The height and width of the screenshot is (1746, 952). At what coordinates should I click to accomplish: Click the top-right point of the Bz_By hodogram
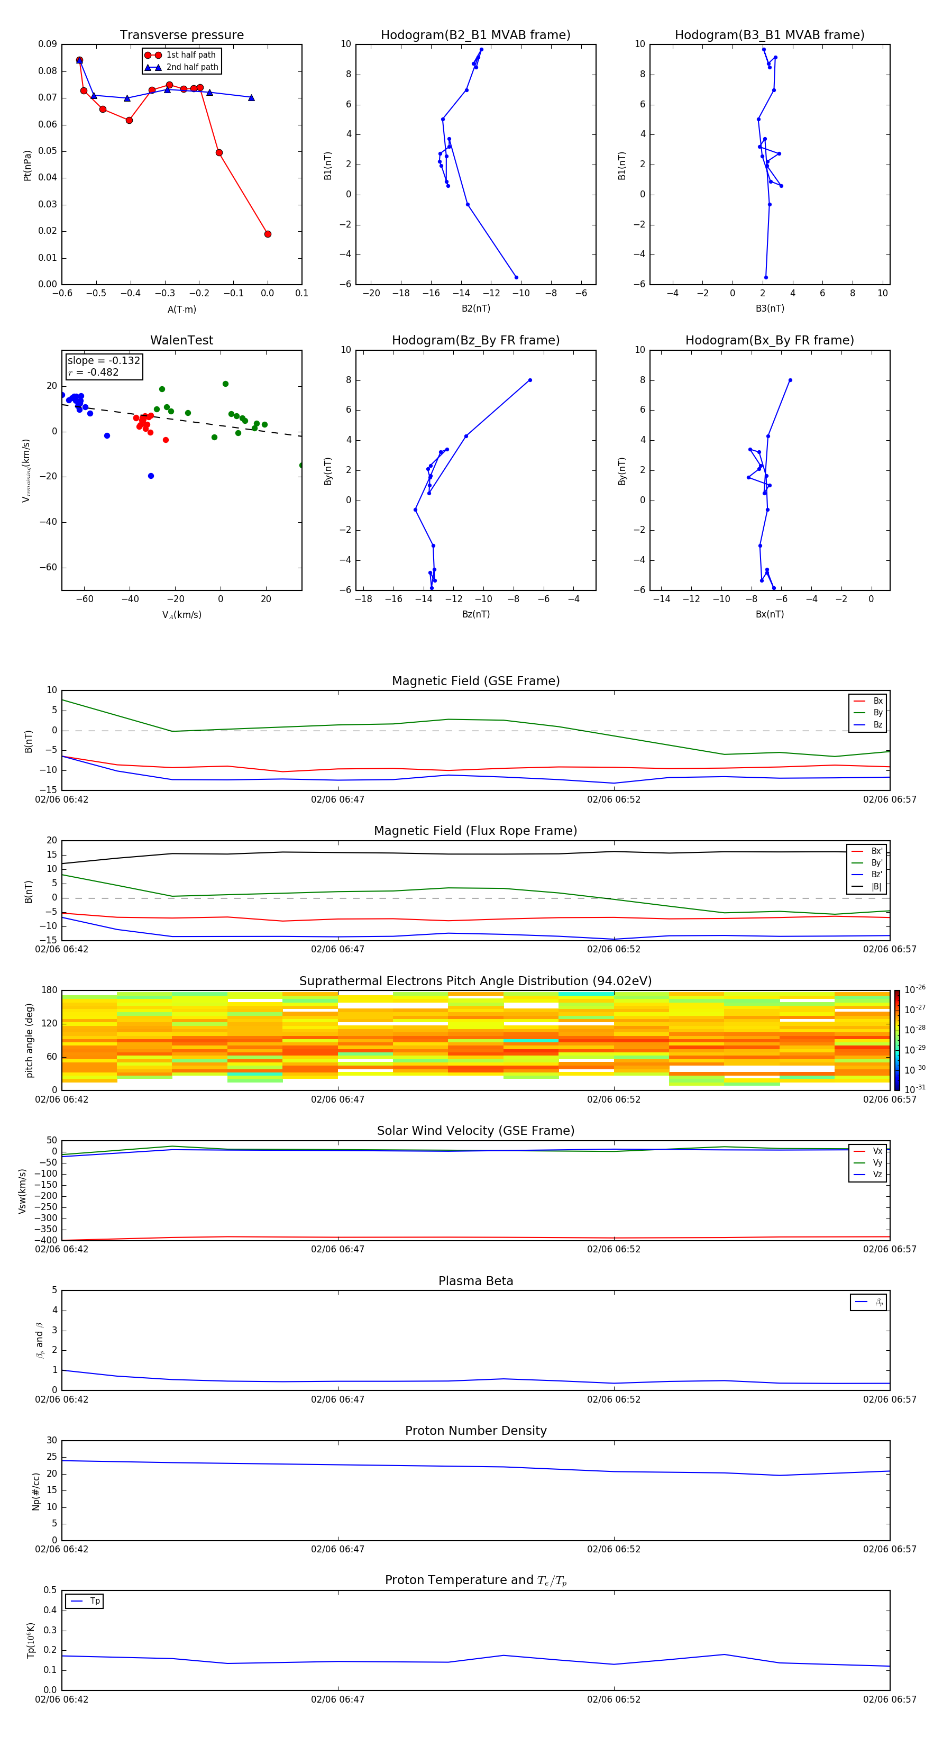[530, 380]
